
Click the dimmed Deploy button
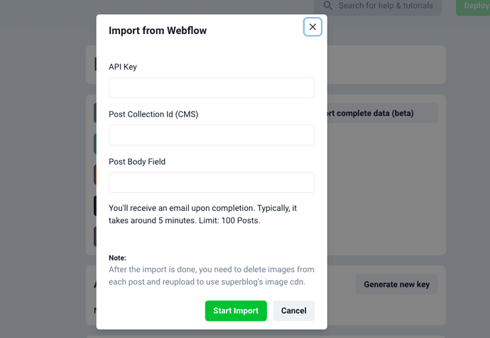474,6
